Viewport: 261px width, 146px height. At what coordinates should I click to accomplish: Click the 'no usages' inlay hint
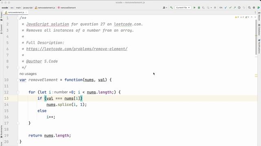(28, 74)
